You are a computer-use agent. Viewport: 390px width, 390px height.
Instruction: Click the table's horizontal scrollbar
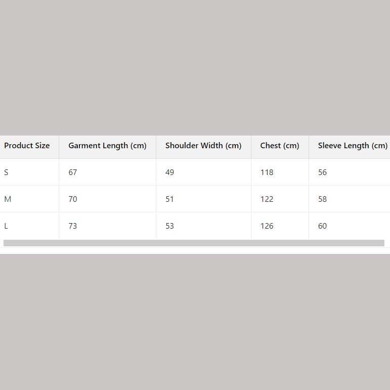(194, 243)
